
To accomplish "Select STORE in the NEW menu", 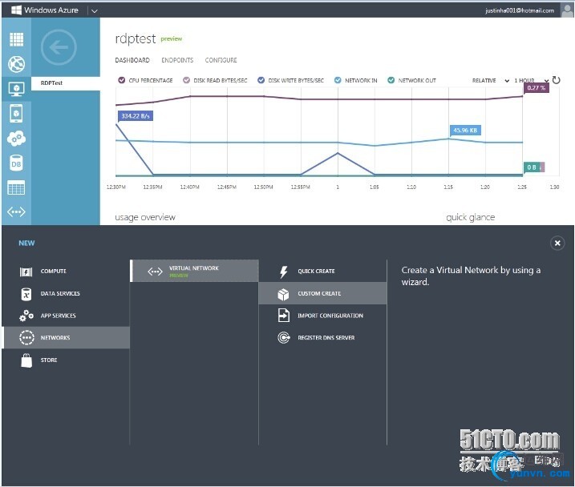I will tap(66, 360).
